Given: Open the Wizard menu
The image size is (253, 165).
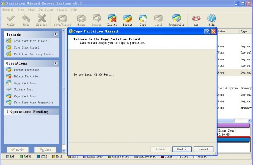Looking at the screenshot, I should click(62, 9).
